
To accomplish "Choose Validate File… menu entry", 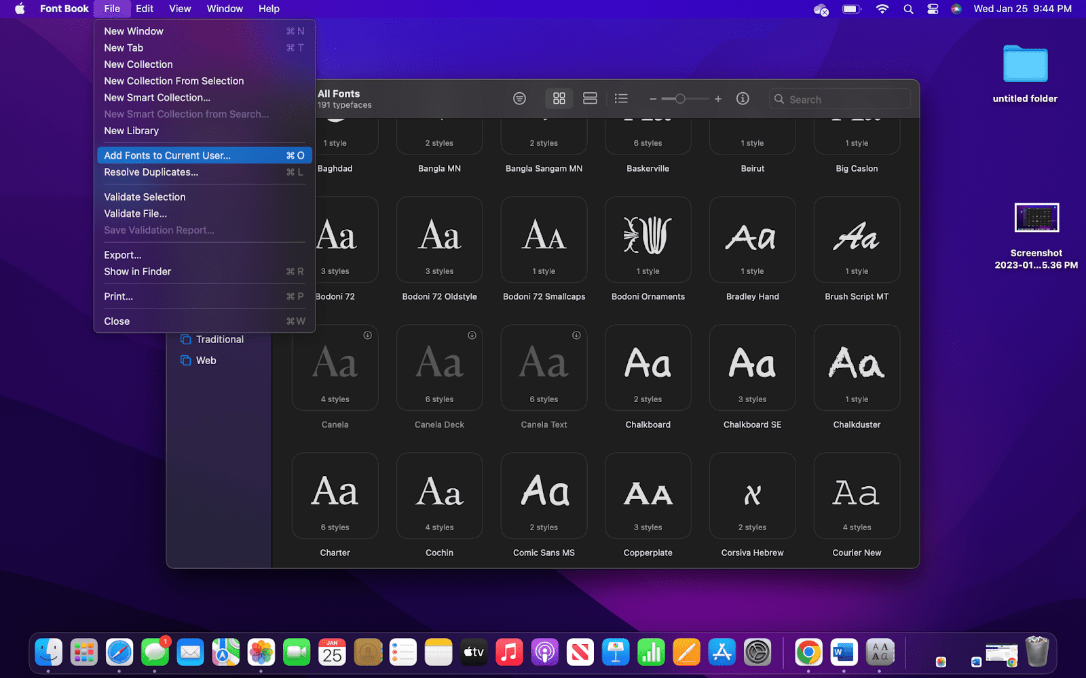I will click(204, 214).
